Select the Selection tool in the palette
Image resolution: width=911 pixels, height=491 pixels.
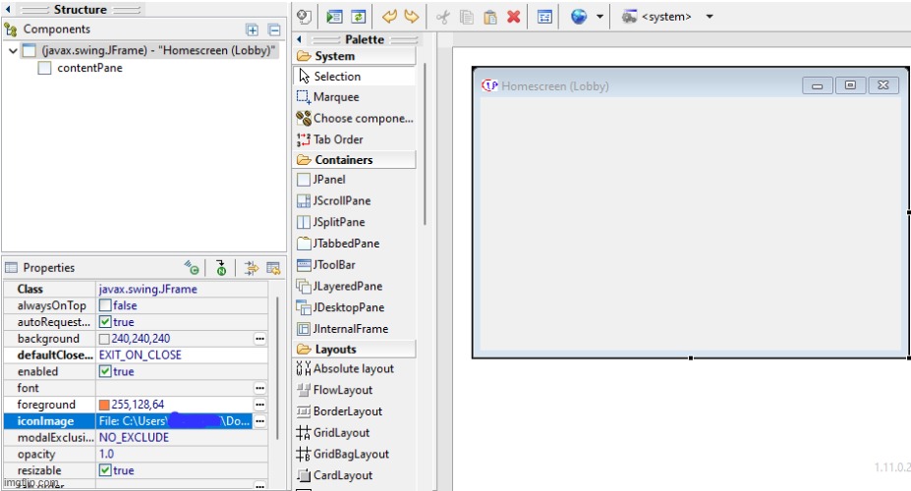[x=355, y=76]
